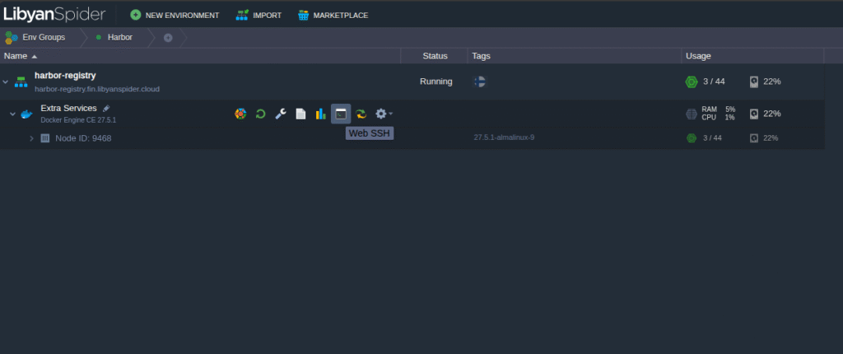
Task: Open the Statistics bar chart icon
Action: [320, 114]
